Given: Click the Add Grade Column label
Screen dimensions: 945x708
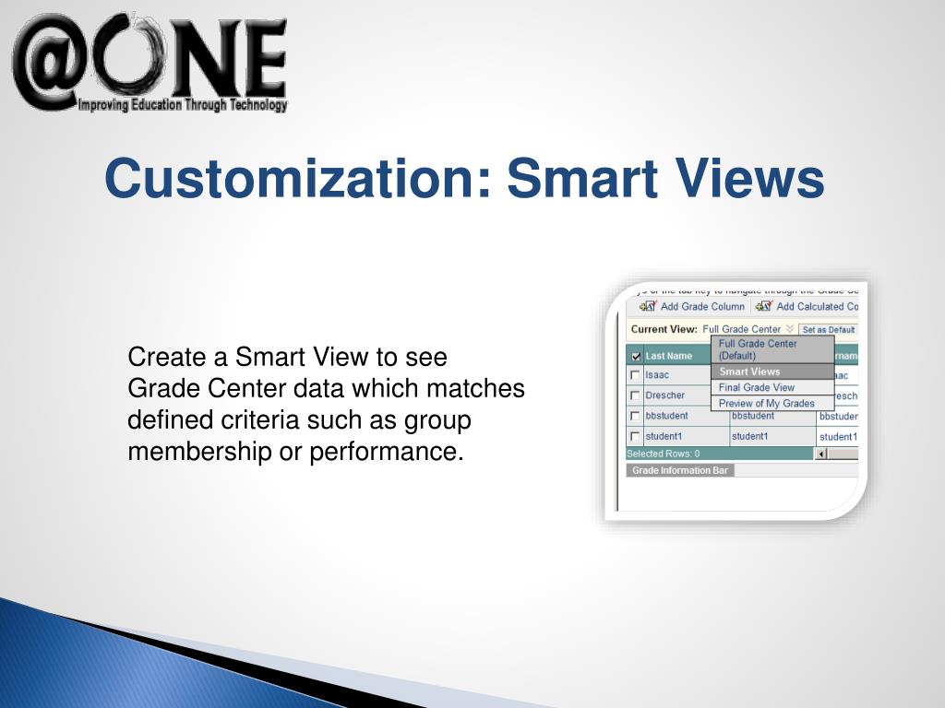Looking at the screenshot, I should tap(702, 306).
